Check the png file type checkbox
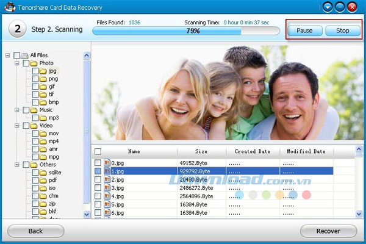Screen dimensions: 366x244 35,79
